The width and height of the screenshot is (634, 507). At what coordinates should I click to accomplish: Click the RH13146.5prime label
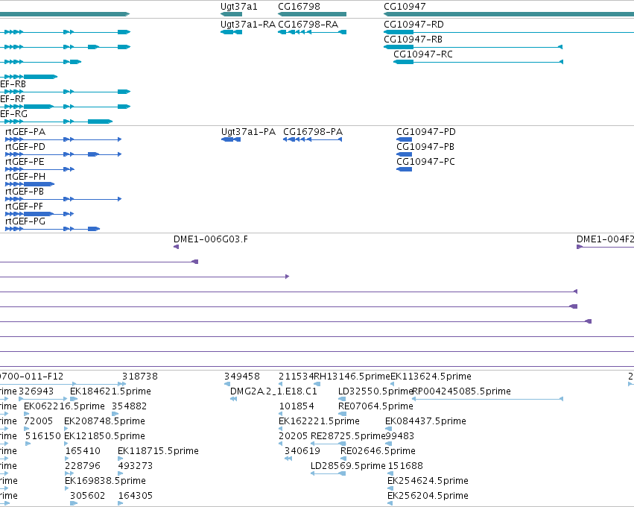352,377
